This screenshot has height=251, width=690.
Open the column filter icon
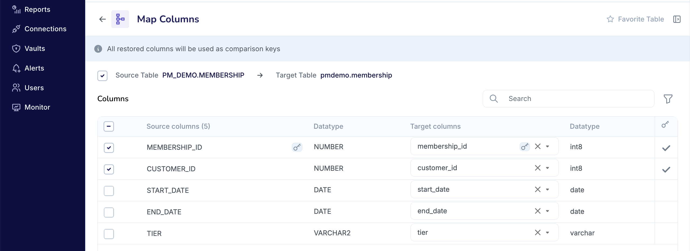(668, 99)
